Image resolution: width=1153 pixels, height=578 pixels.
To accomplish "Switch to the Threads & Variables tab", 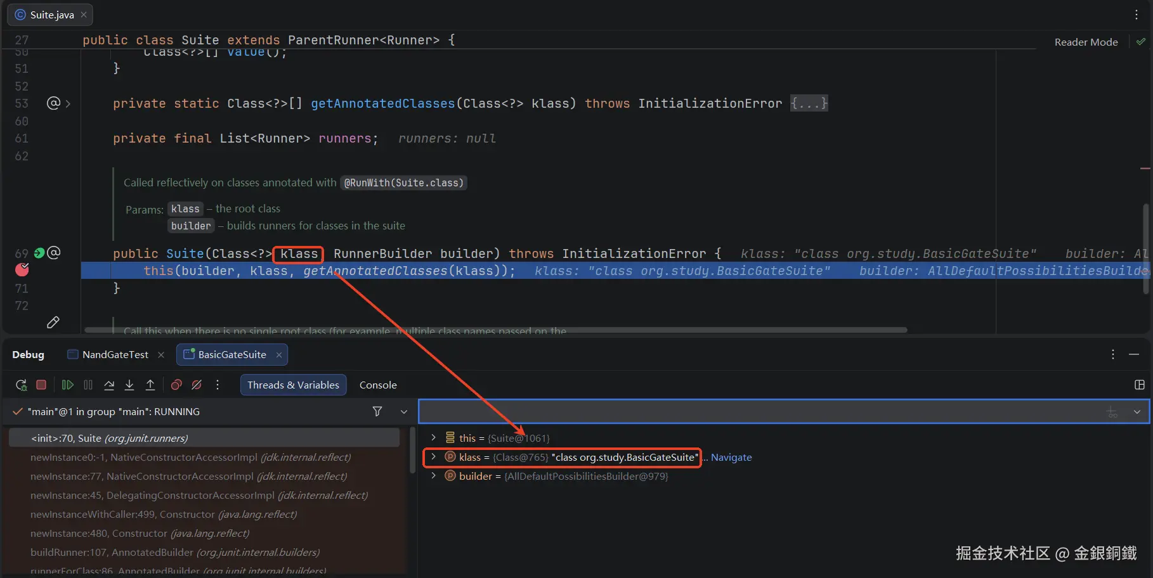I will pos(293,385).
